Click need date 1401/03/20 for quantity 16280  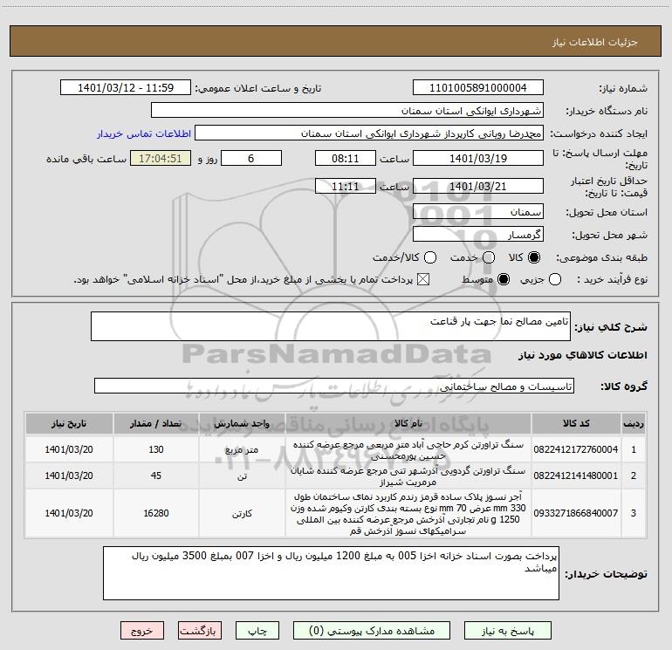coord(69,513)
